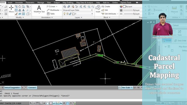Click the Edit Attributes icon
The image size is (187, 105).
(x=103, y=14)
